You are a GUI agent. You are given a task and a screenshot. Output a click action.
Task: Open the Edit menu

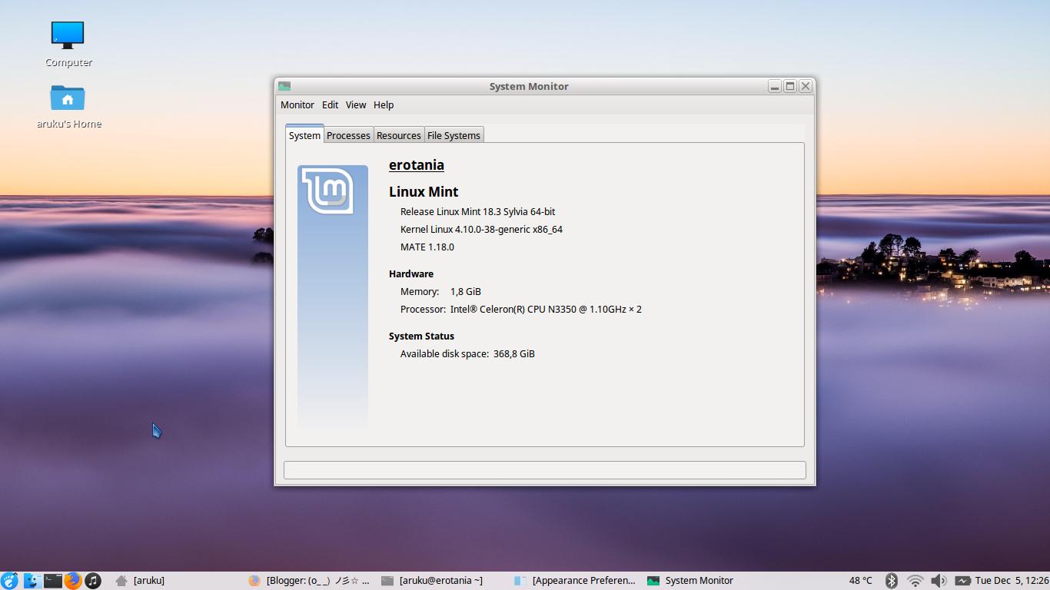(x=331, y=105)
